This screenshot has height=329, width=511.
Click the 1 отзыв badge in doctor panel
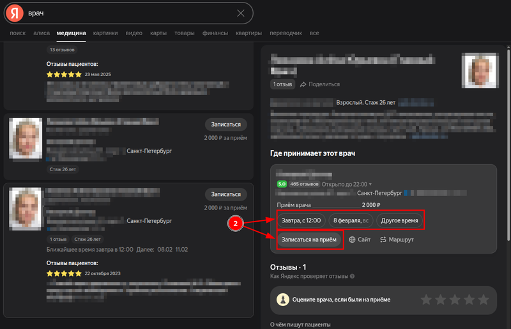(x=283, y=84)
